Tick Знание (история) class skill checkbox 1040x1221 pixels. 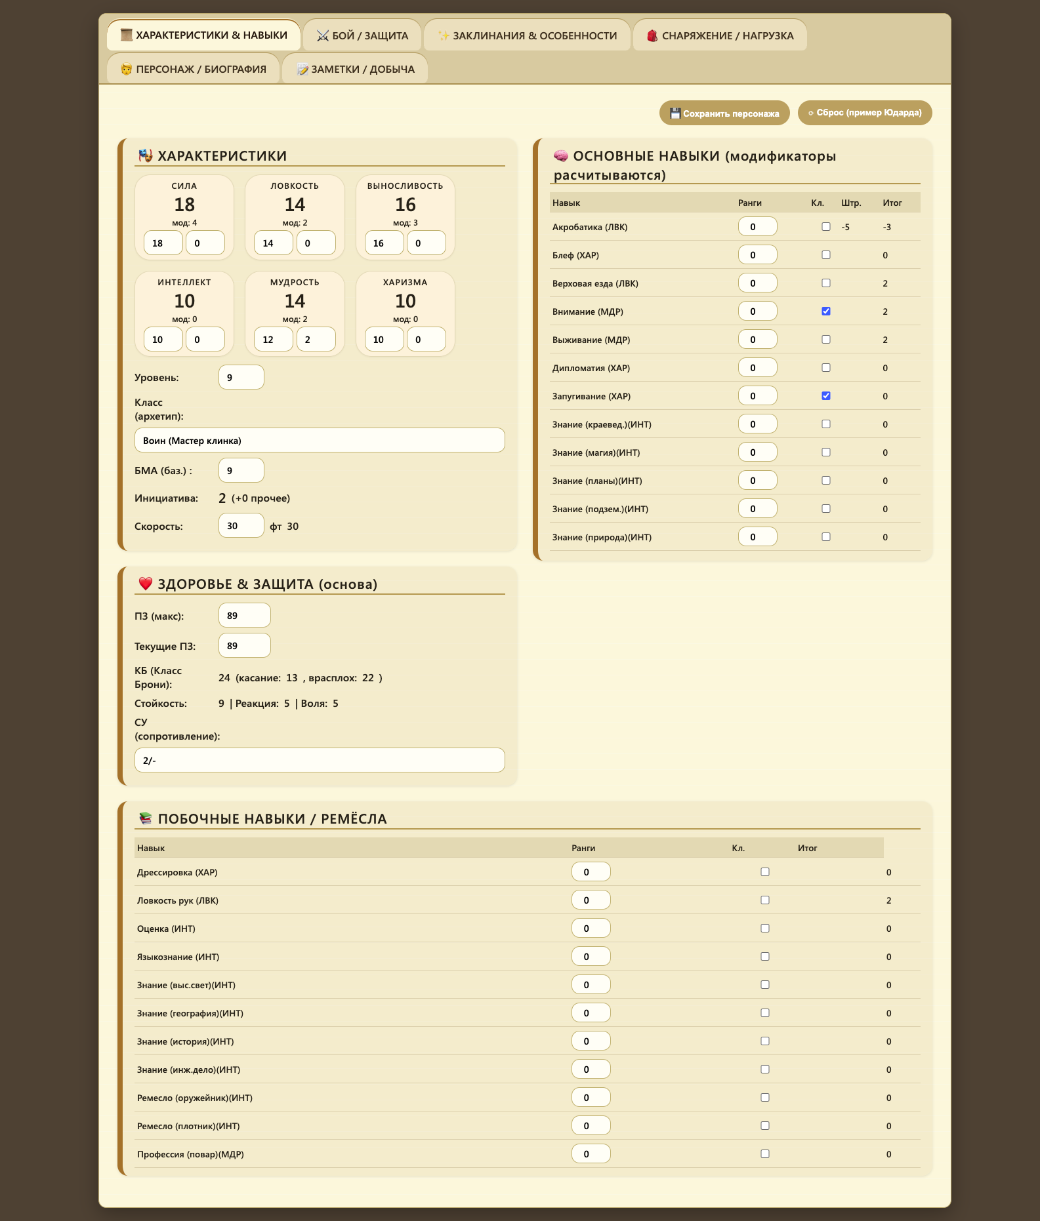(765, 1041)
